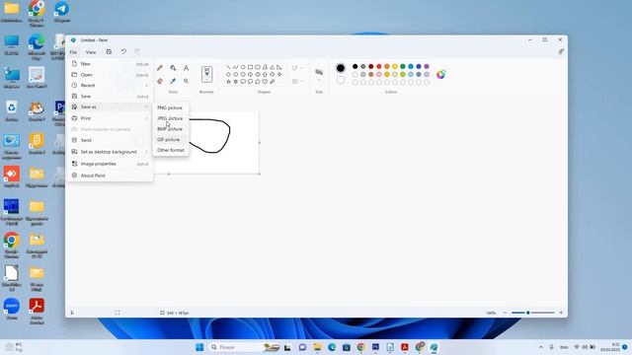This screenshot has width=632, height=355.
Task: Click the fit-to-window icon in status bar
Action: coord(118,313)
